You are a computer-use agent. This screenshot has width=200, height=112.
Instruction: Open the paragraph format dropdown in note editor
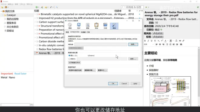149,44
